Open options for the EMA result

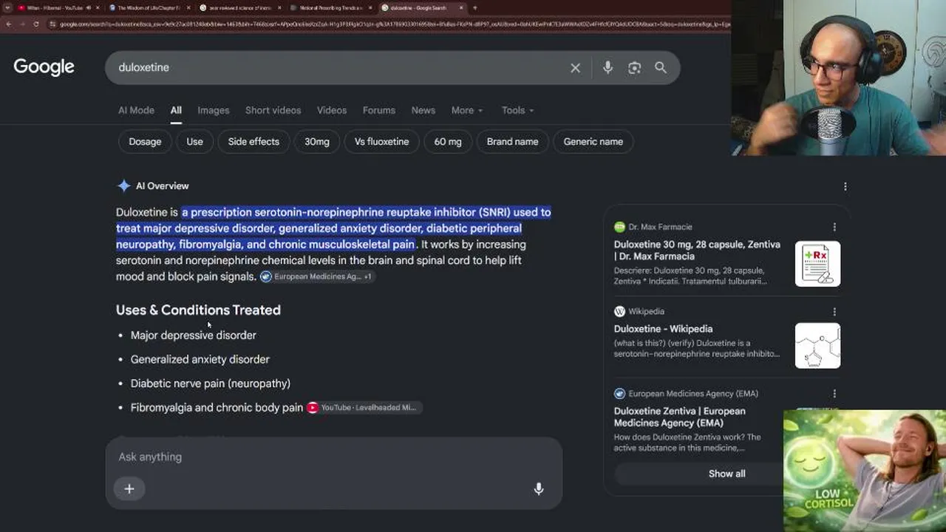[x=834, y=394]
